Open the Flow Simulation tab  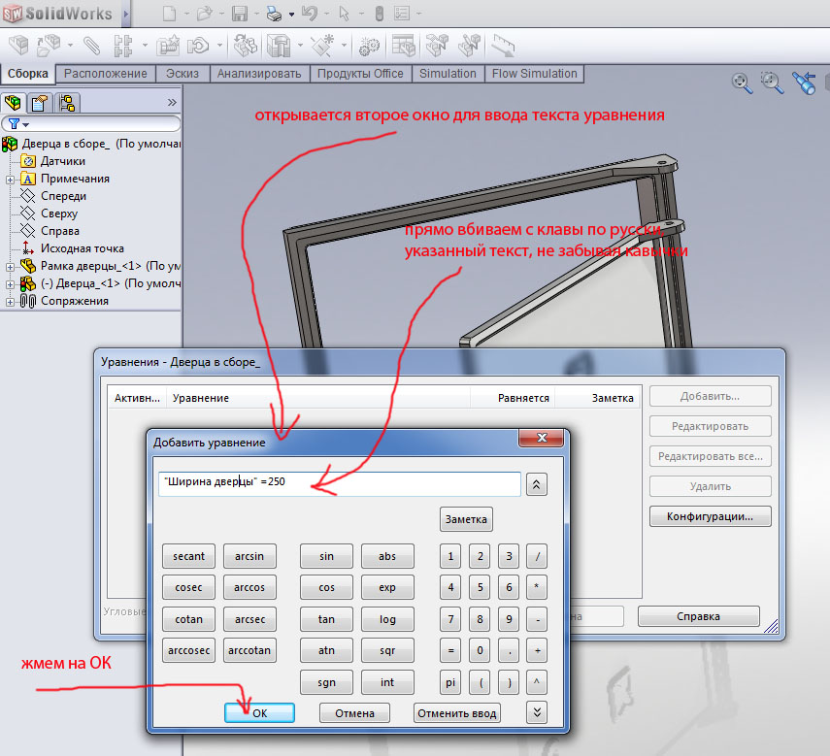534,74
